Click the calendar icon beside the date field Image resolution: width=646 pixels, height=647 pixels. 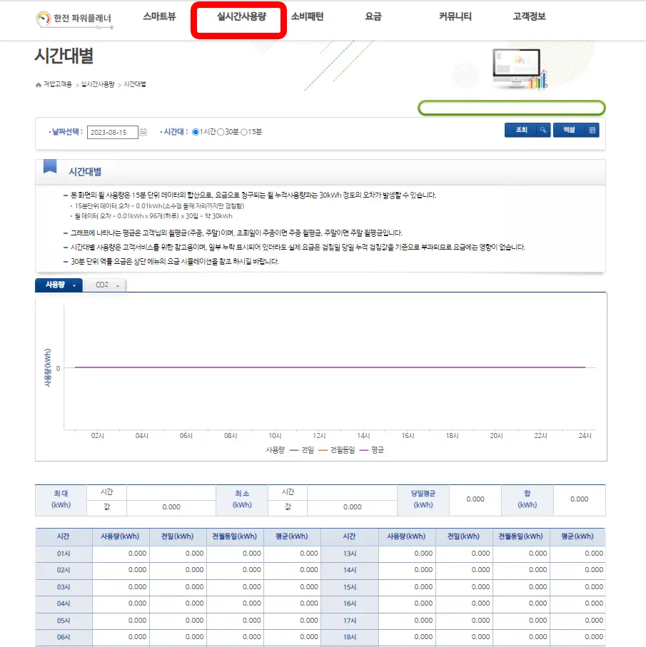(x=143, y=131)
